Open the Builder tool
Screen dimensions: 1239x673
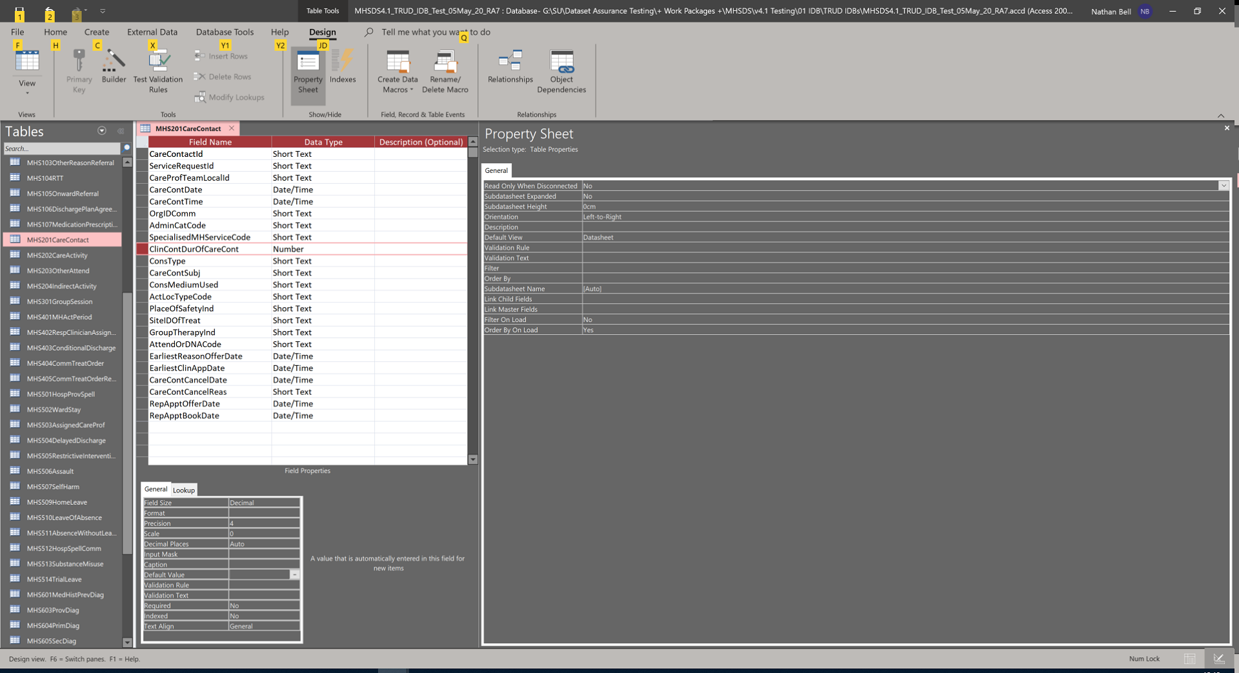114,66
